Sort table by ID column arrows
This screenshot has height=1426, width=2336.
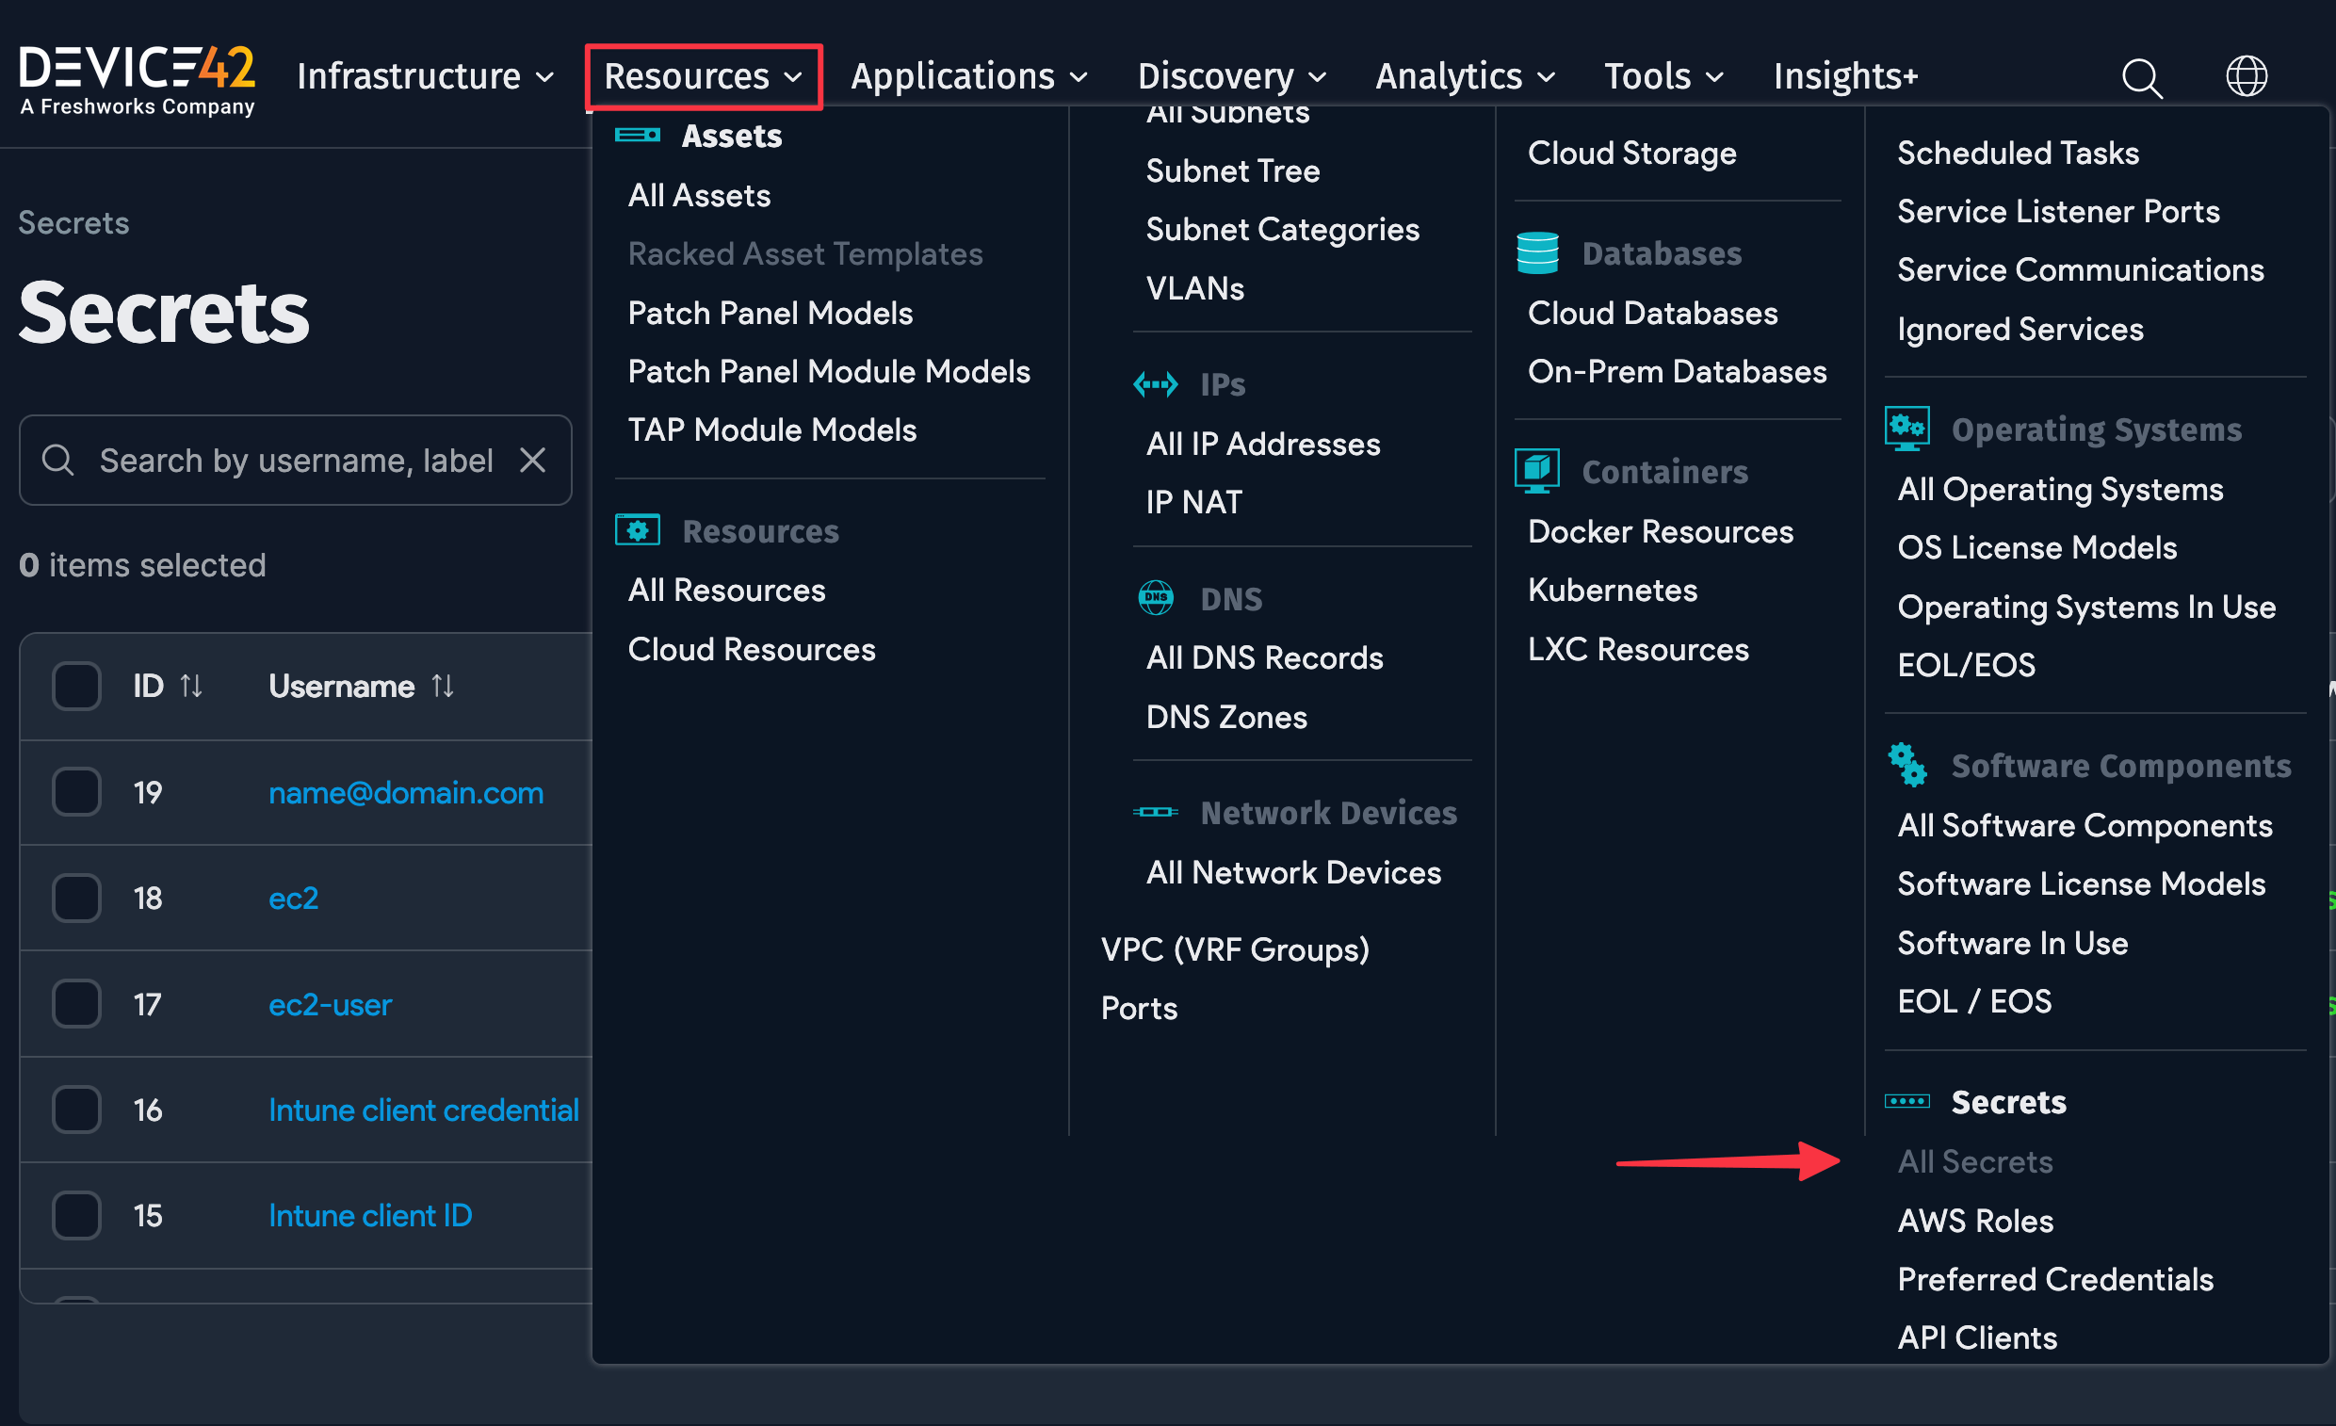point(191,686)
